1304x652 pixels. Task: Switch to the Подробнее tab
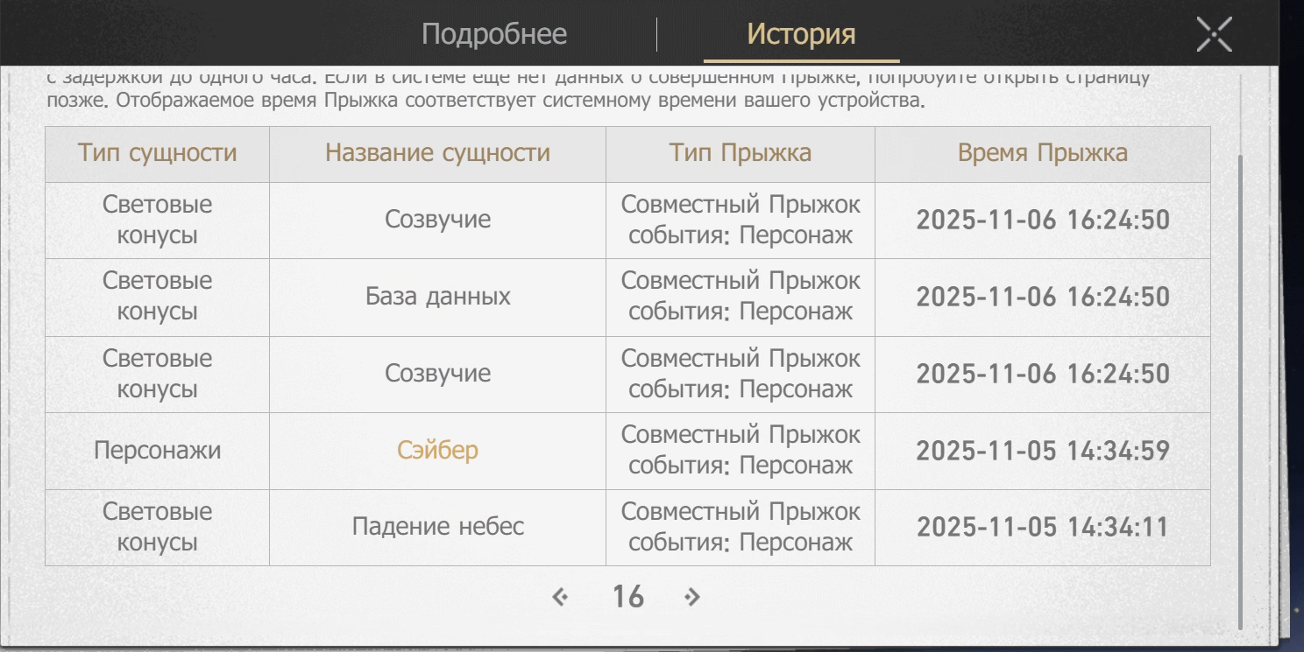tap(494, 34)
